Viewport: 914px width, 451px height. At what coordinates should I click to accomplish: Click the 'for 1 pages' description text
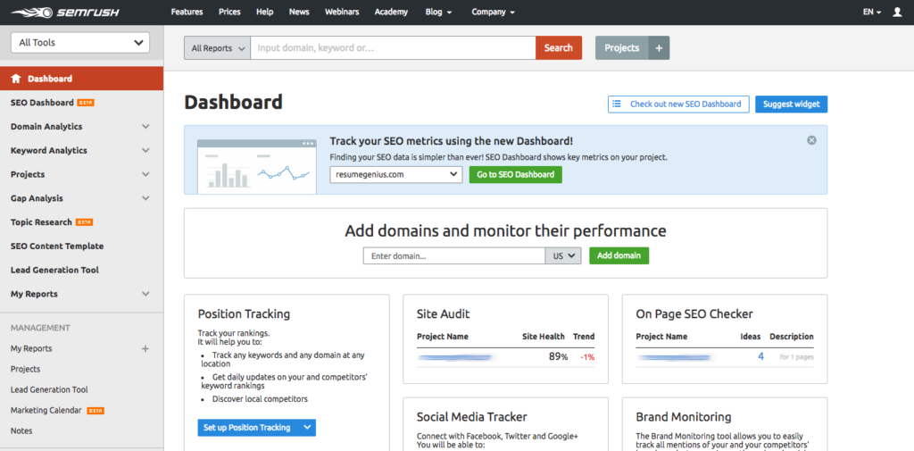tap(797, 357)
